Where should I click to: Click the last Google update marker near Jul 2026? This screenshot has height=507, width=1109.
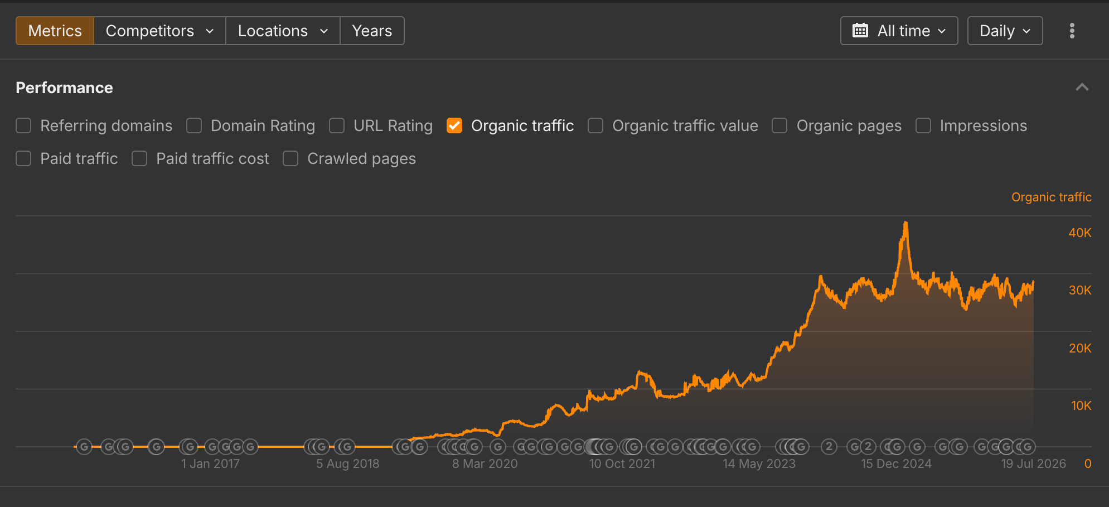pos(1028,446)
